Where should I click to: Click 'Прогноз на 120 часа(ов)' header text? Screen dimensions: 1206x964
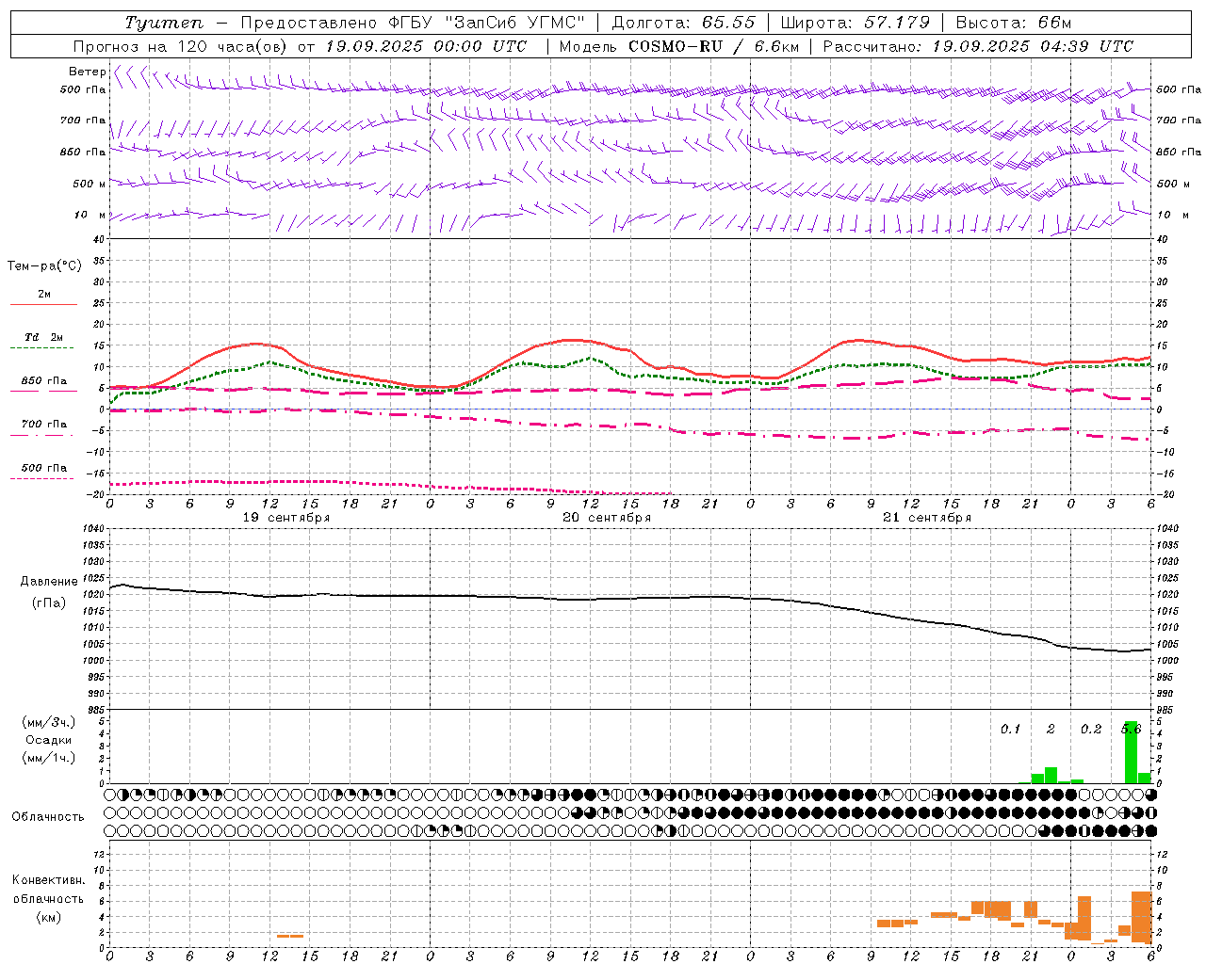pyautogui.click(x=182, y=46)
